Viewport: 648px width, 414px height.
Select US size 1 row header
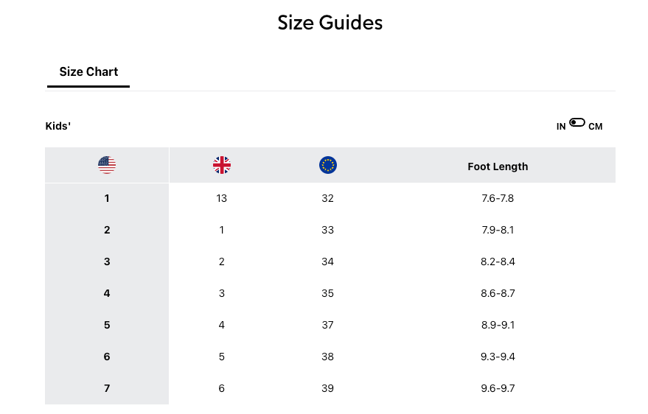point(107,198)
